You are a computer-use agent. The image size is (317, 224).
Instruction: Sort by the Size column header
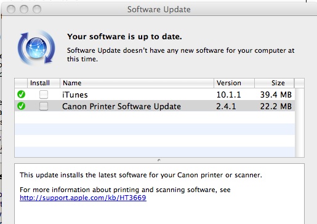pos(275,83)
